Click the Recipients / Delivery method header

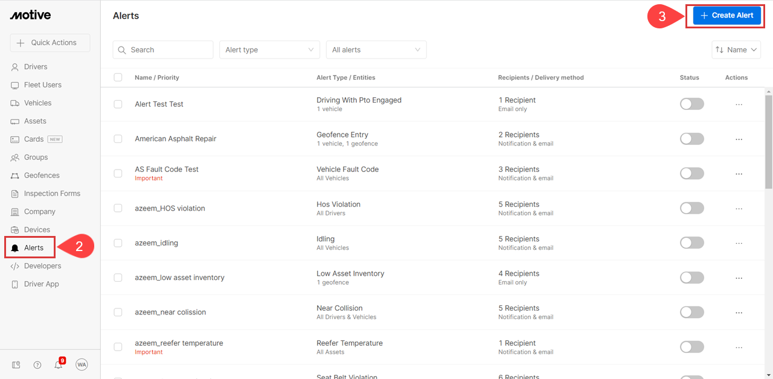tap(540, 77)
